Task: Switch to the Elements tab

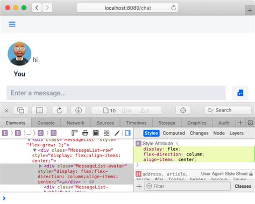Action: click(16, 123)
